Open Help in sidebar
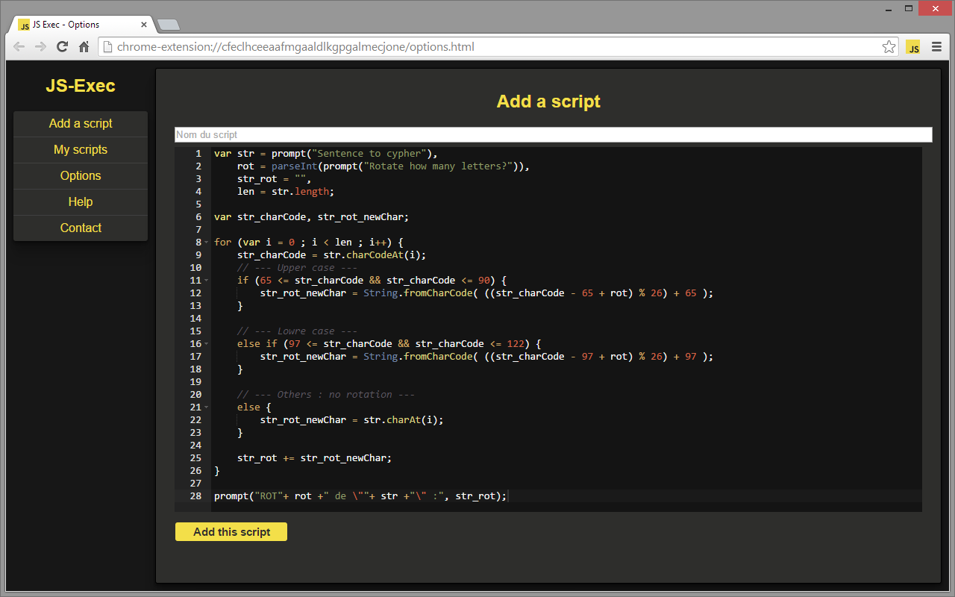 (81, 202)
